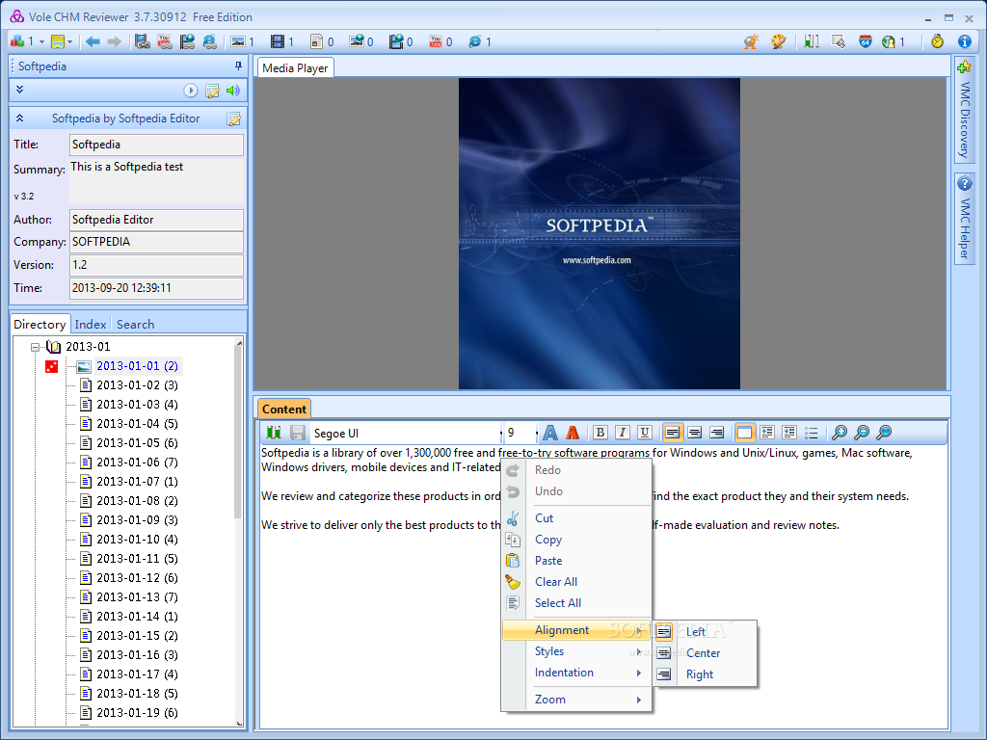Choose Cut from the context menu
987x740 pixels.
[576, 517]
